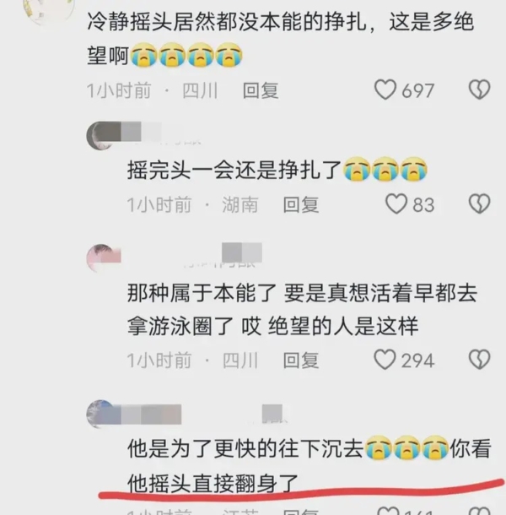The width and height of the screenshot is (506, 515).
Task: Reply to the 四川 comment with 697 likes
Action: click(261, 90)
